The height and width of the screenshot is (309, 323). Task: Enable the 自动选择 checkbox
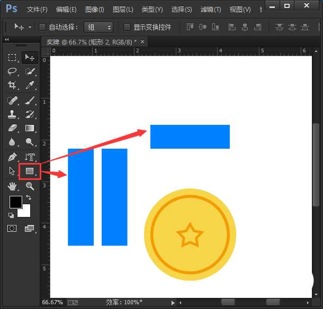(x=43, y=27)
